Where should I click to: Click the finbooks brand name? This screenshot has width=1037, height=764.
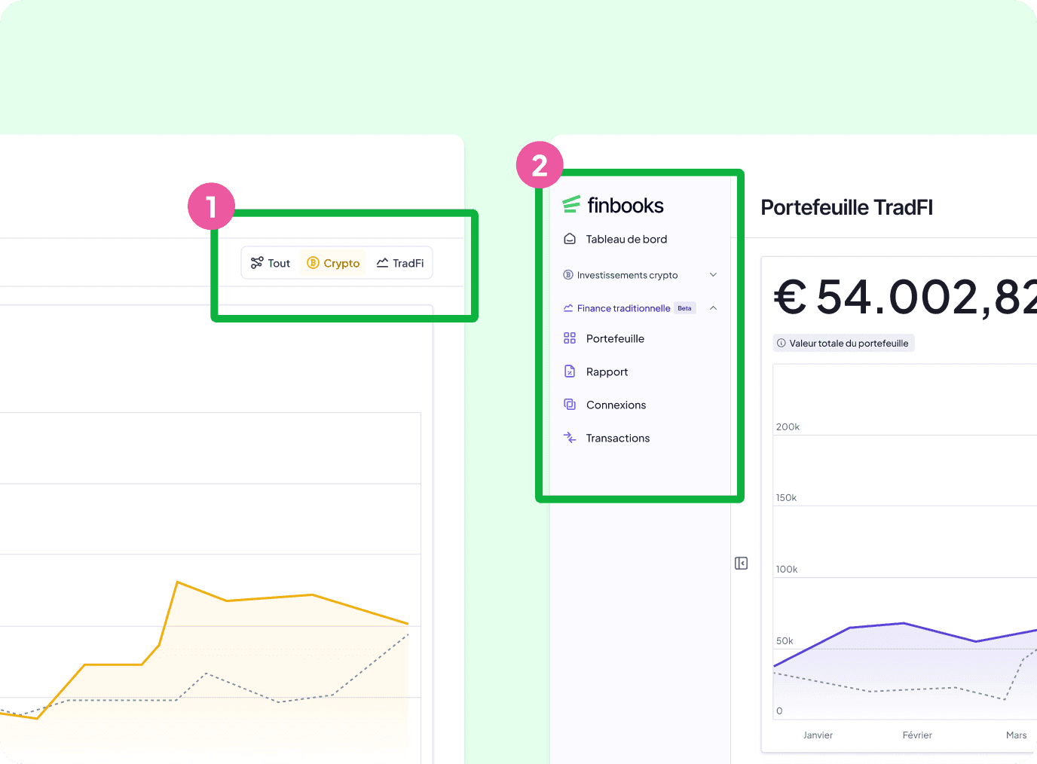click(x=626, y=205)
